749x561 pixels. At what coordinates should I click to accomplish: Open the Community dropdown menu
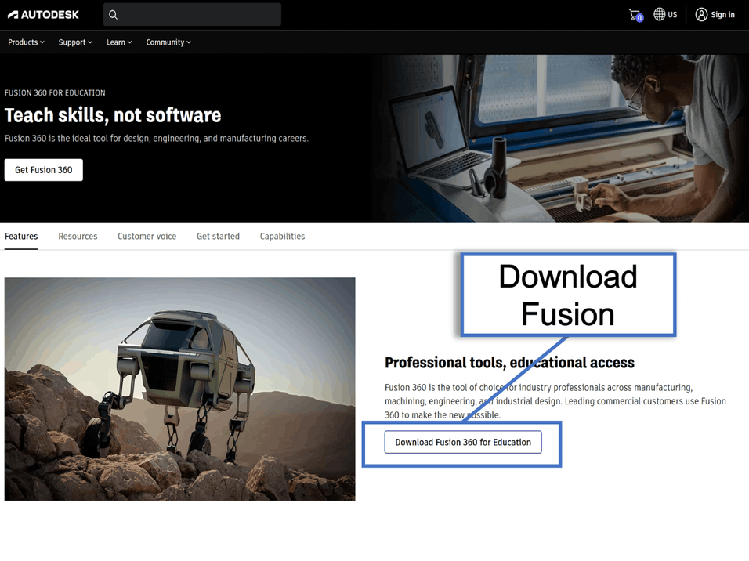pyautogui.click(x=168, y=42)
